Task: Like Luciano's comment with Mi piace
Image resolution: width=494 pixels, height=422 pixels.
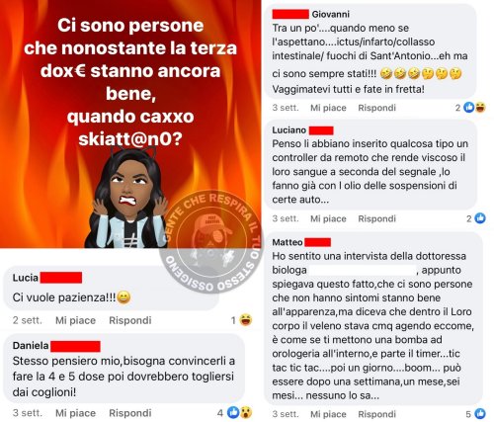Action: tap(328, 218)
